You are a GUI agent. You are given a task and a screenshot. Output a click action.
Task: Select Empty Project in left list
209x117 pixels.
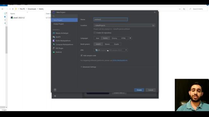coord(64,24)
